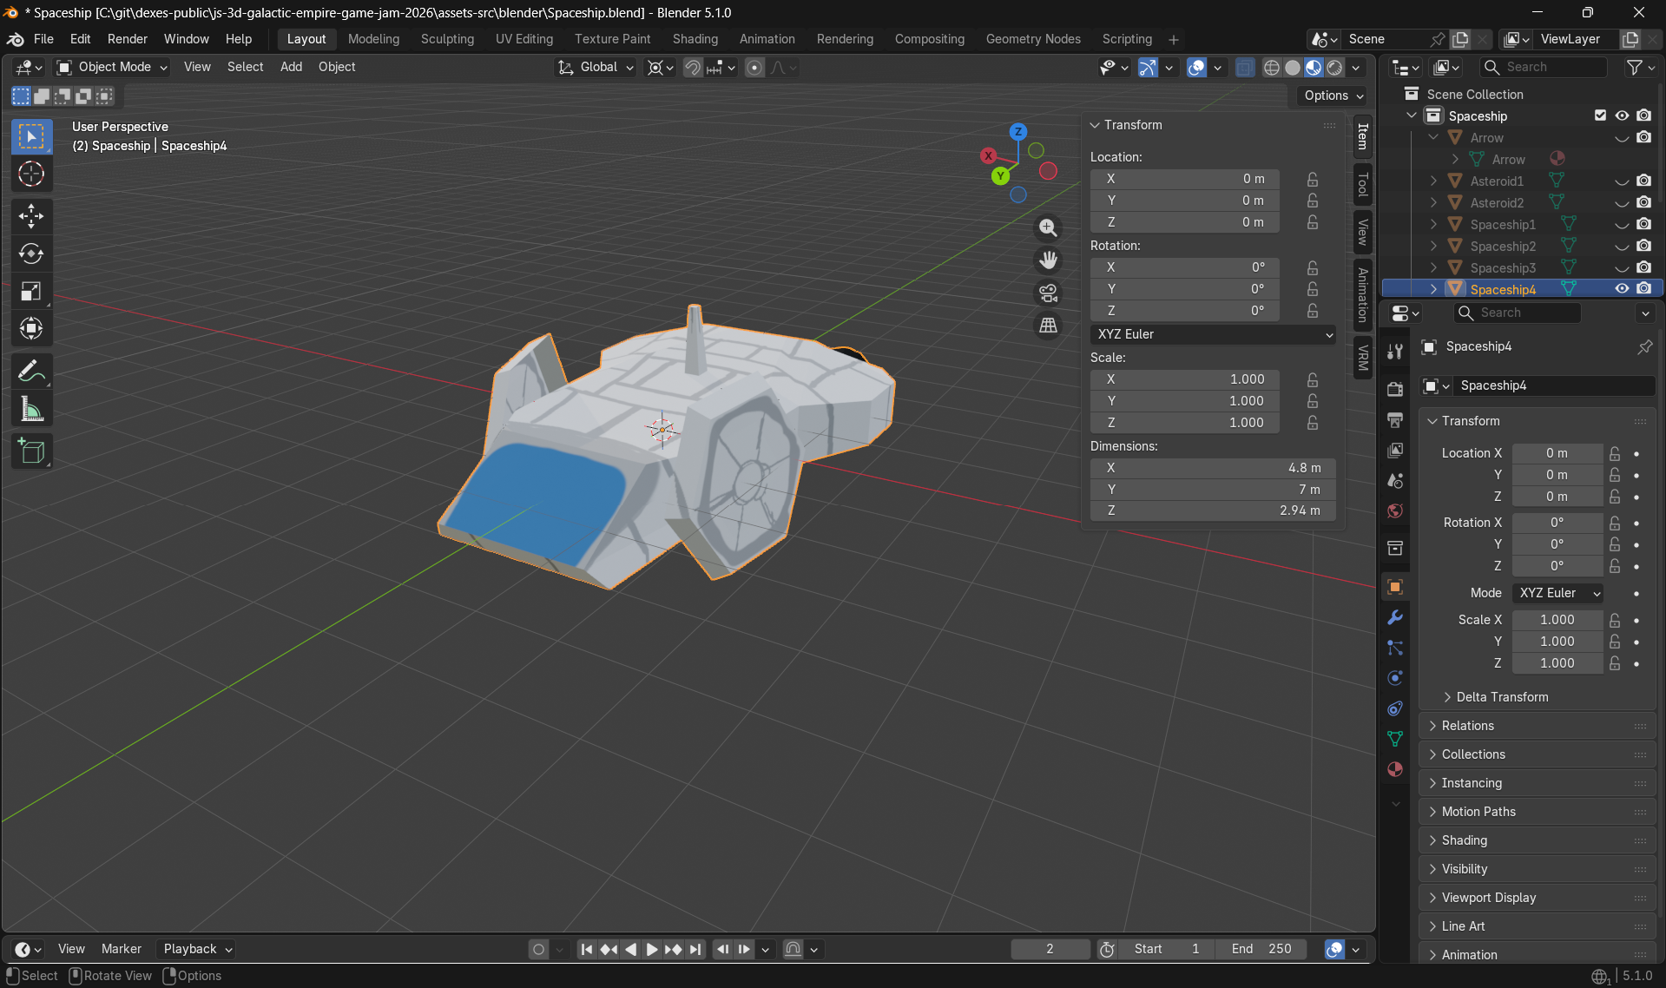Image resolution: width=1666 pixels, height=988 pixels.
Task: Select the Rotate tool
Action: pyautogui.click(x=31, y=254)
